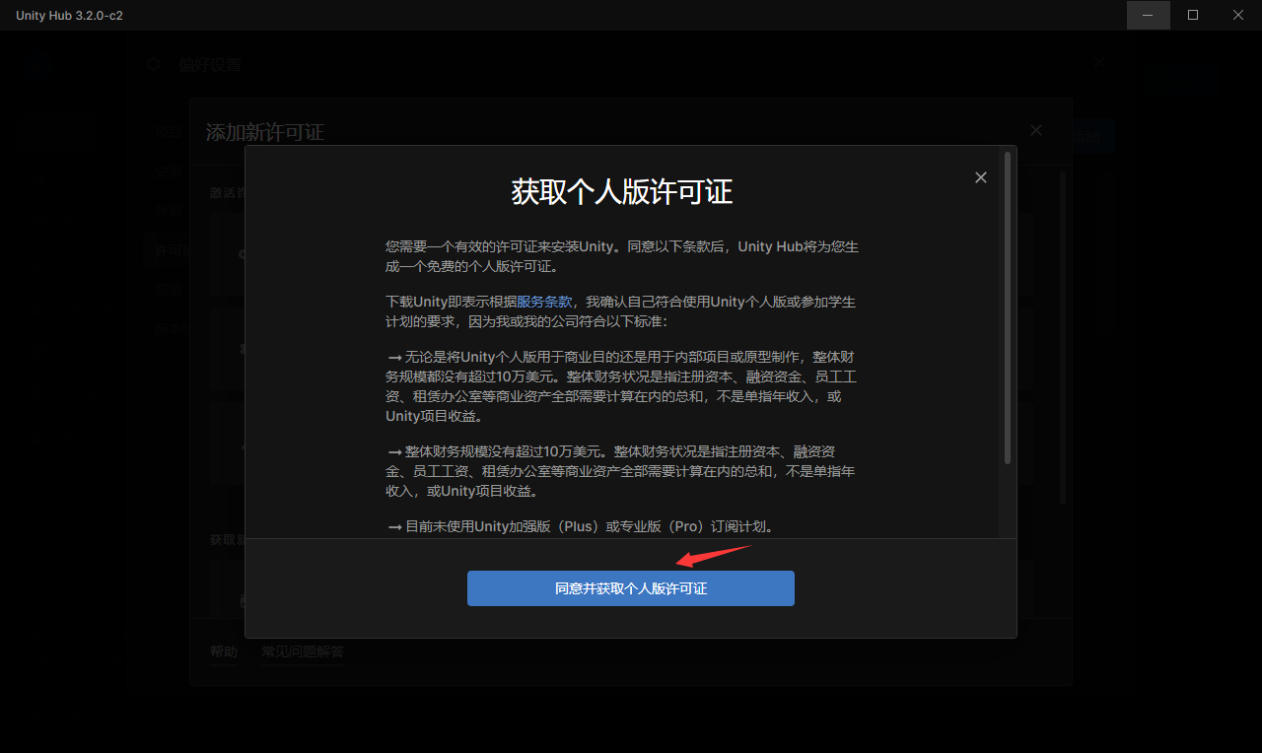
Task: Open the 帮助 link in 添加新许可证 dialog
Action: tap(224, 651)
